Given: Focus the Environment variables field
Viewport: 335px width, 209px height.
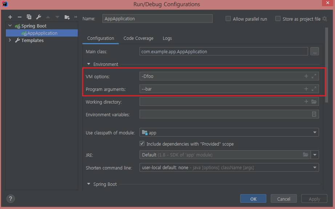Looking at the screenshot, I should point(229,114).
